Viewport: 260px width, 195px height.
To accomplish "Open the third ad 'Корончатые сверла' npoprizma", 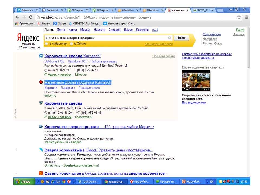I will point(63,103).
